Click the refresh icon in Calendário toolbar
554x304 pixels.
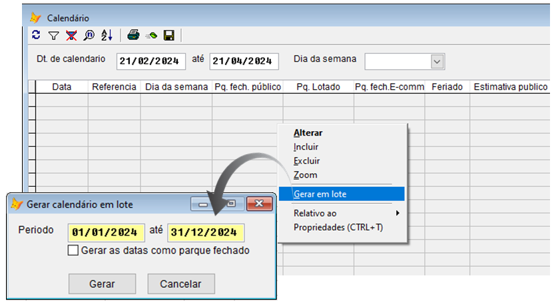(36, 35)
